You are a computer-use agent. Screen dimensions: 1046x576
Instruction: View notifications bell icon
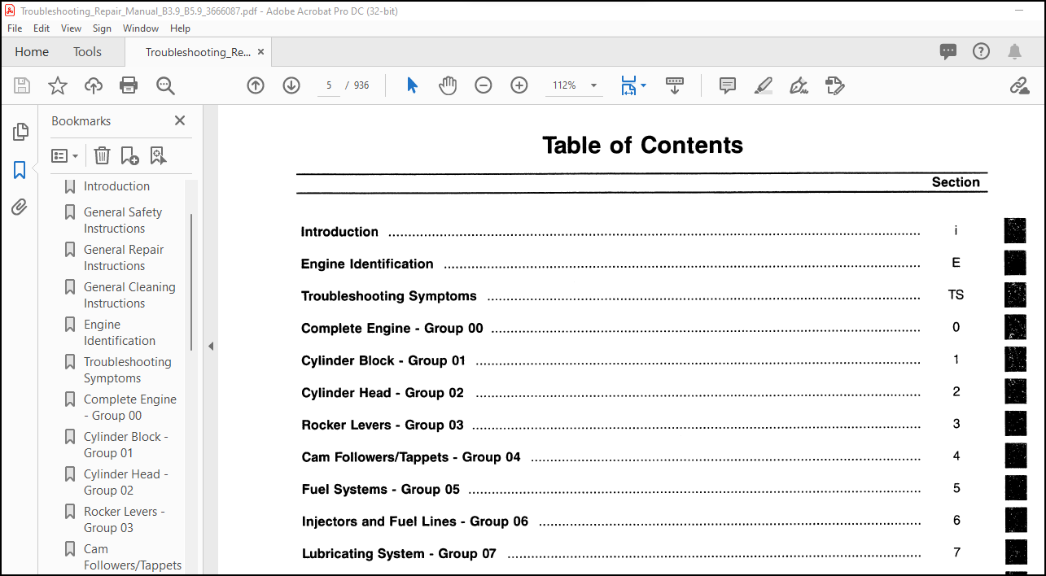pyautogui.click(x=1014, y=52)
